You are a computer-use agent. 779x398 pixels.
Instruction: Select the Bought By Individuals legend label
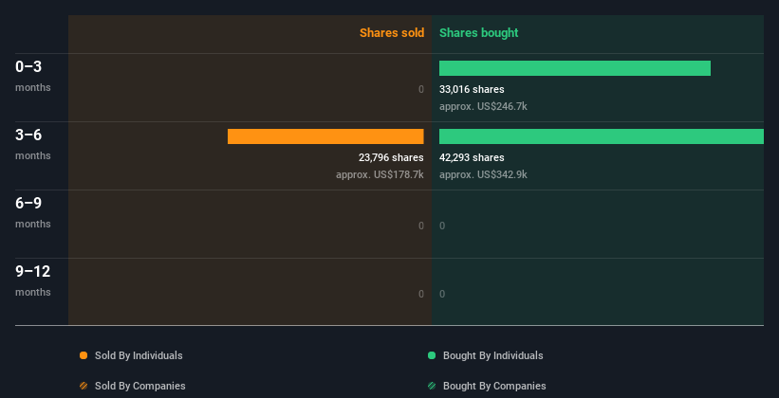click(492, 355)
